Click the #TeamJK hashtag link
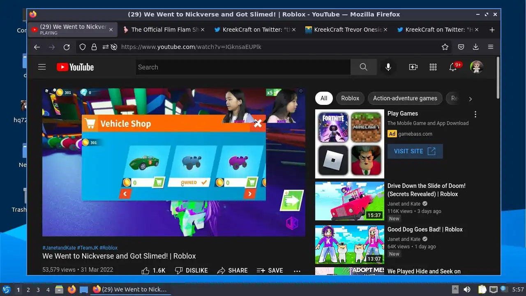526x296 pixels. tap(88, 248)
